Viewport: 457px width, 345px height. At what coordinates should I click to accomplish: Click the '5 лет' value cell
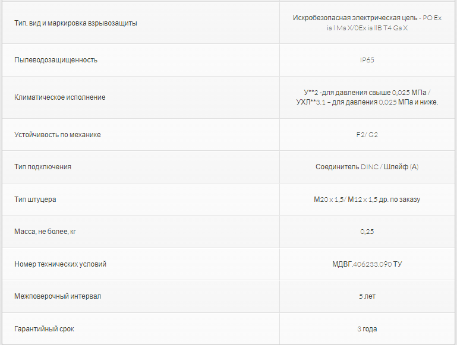367,296
